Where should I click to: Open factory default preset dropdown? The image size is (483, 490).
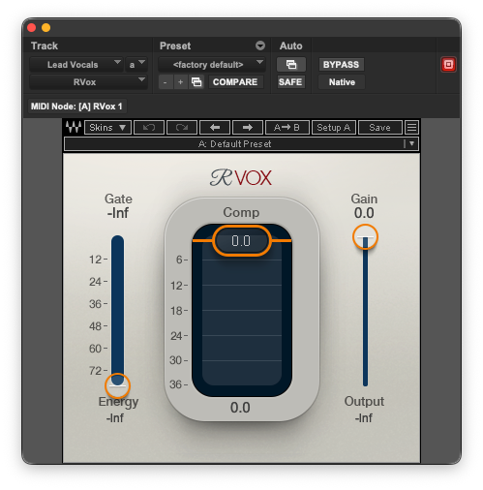coord(212,65)
